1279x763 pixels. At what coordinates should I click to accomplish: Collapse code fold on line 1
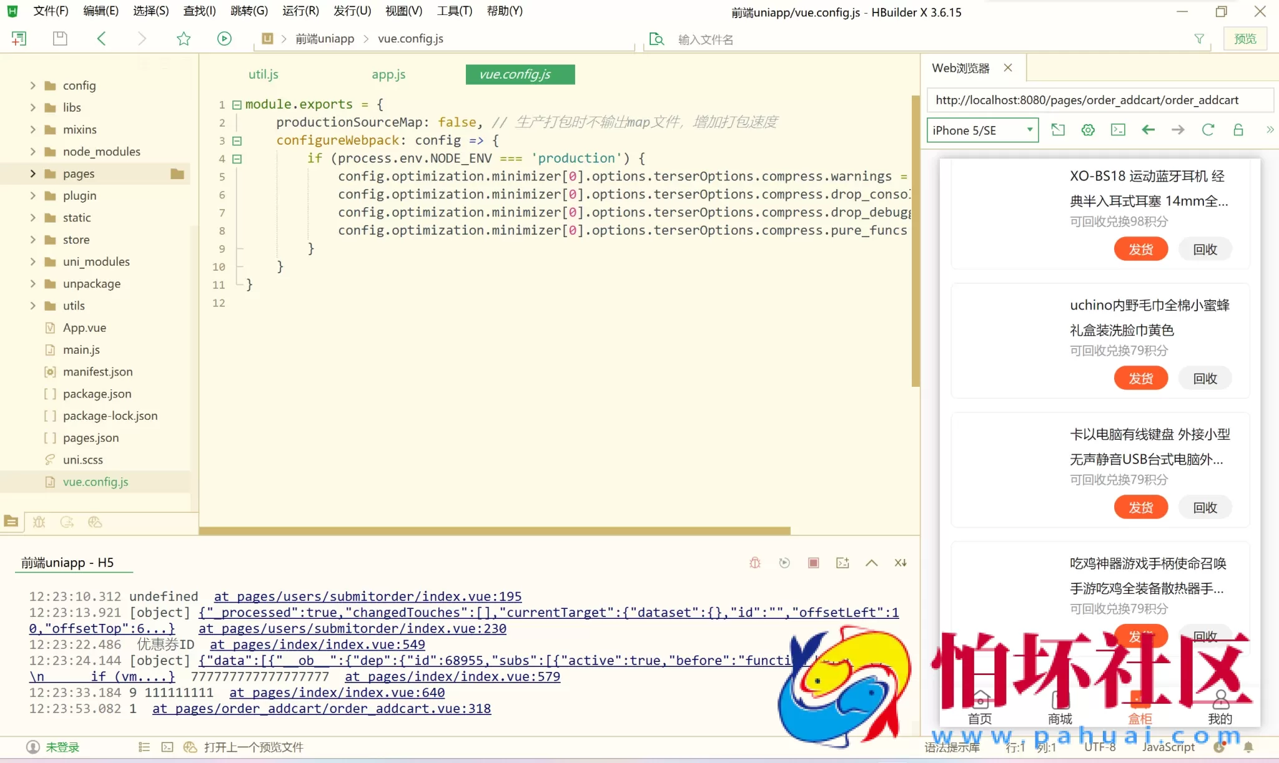point(237,105)
